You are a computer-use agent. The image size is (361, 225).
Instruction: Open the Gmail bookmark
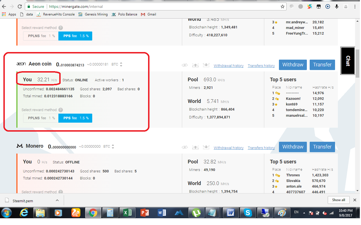(x=148, y=14)
